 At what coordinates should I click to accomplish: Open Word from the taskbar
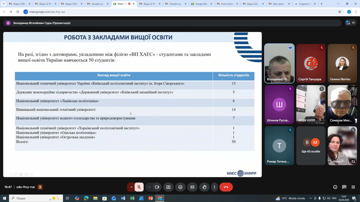pyautogui.click(x=123, y=198)
